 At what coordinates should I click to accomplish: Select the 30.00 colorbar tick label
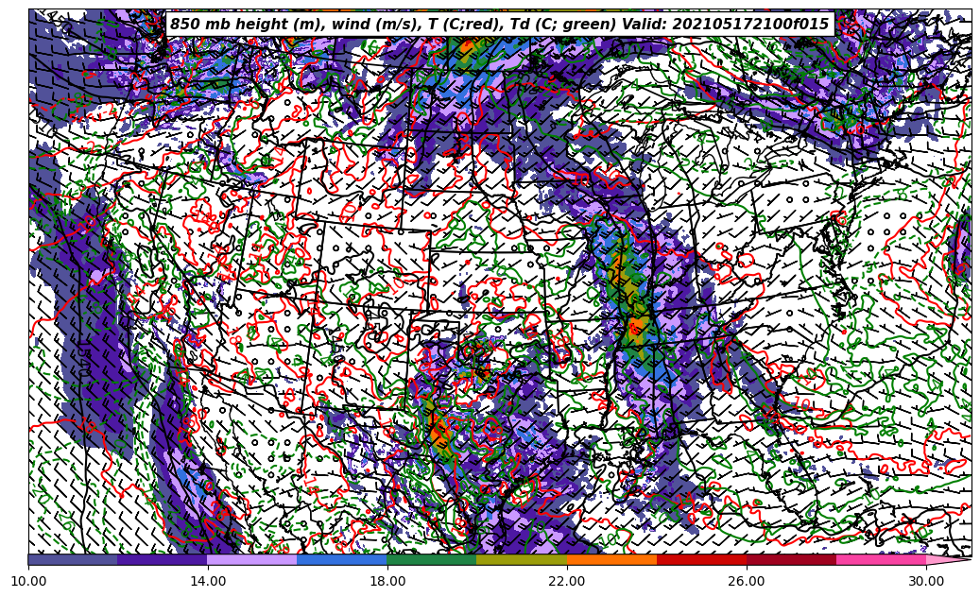(x=926, y=582)
